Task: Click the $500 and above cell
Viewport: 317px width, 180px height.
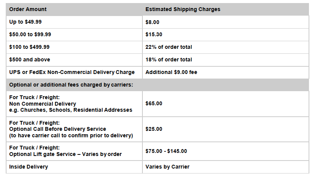Action: coord(74,60)
